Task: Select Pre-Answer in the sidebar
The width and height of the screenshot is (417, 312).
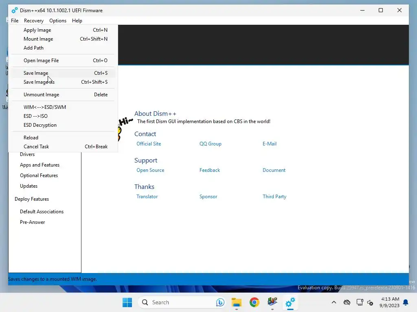Action: (x=33, y=222)
